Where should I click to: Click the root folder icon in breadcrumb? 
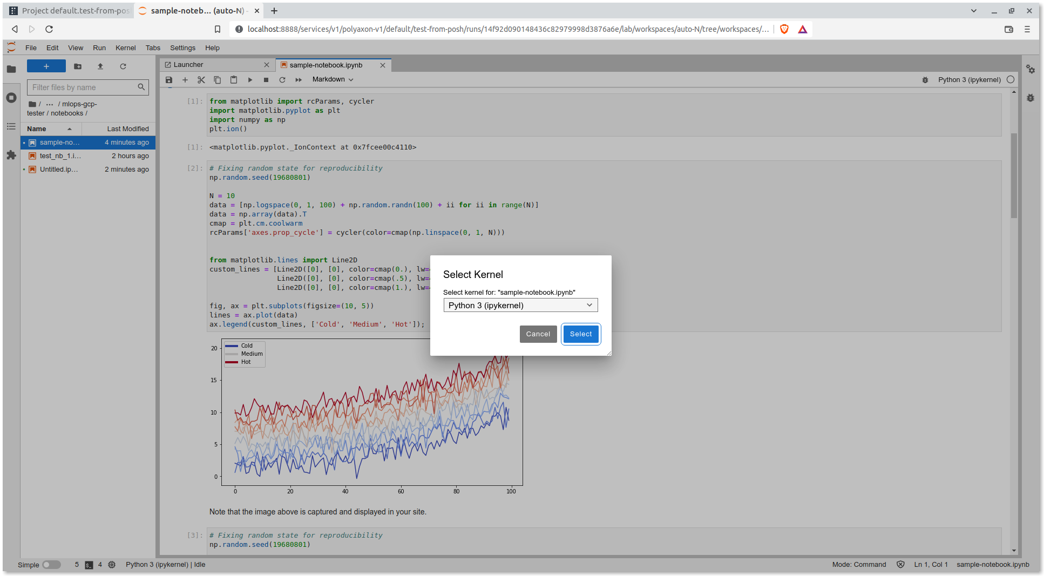tap(32, 104)
